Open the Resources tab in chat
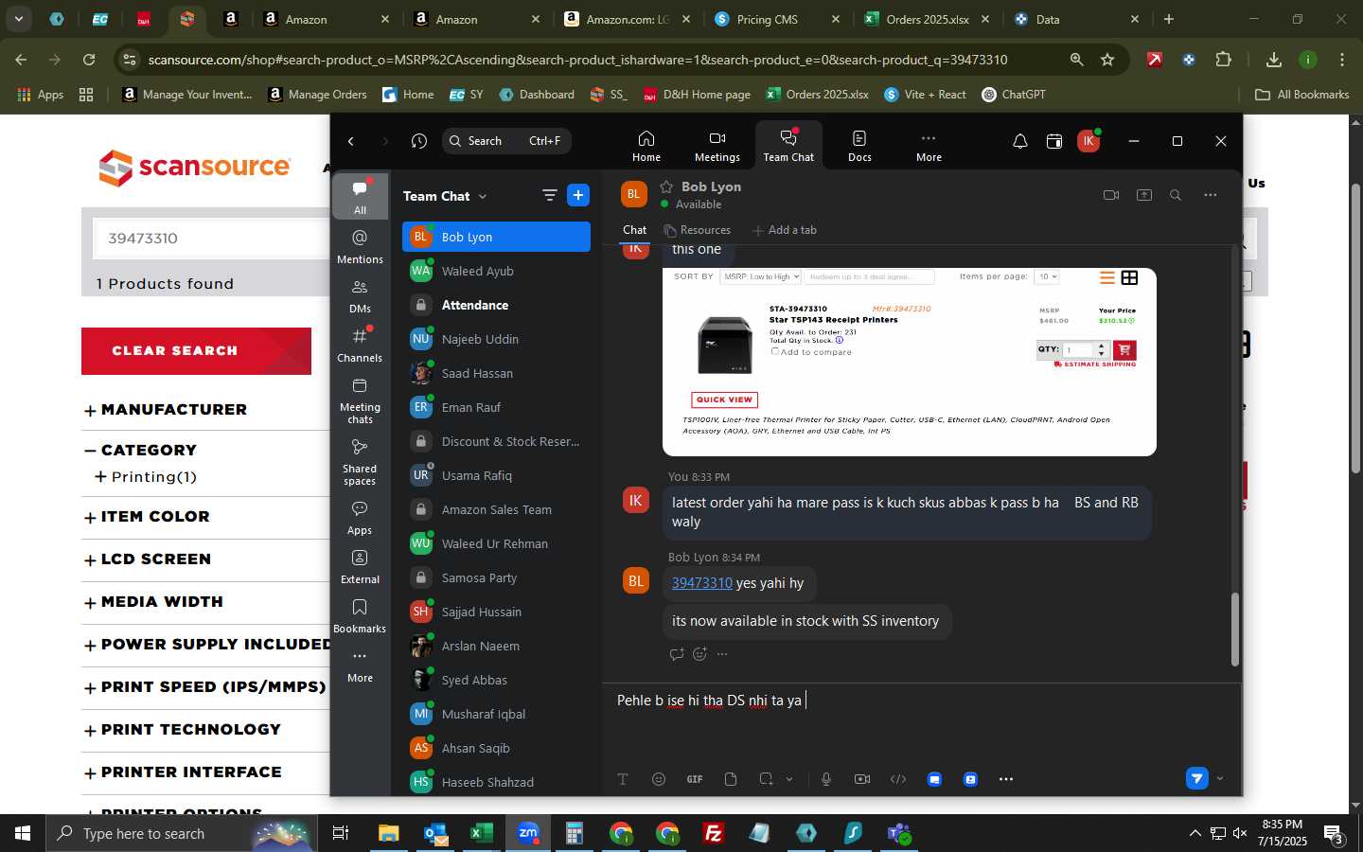Image resolution: width=1363 pixels, height=852 pixels. pyautogui.click(x=698, y=230)
